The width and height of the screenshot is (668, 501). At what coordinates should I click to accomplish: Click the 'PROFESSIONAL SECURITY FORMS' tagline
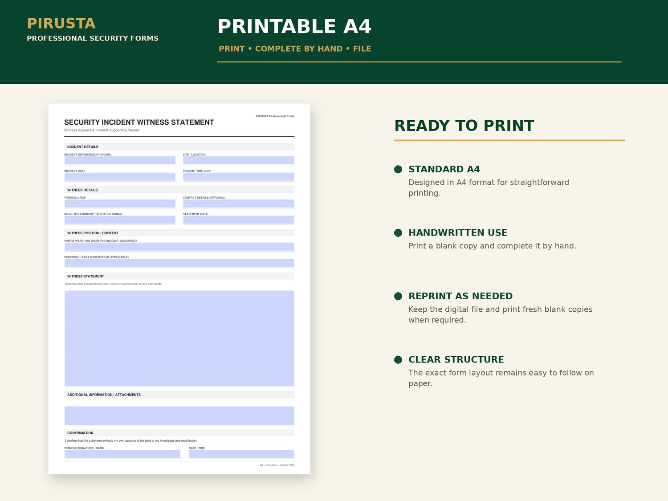coord(93,38)
